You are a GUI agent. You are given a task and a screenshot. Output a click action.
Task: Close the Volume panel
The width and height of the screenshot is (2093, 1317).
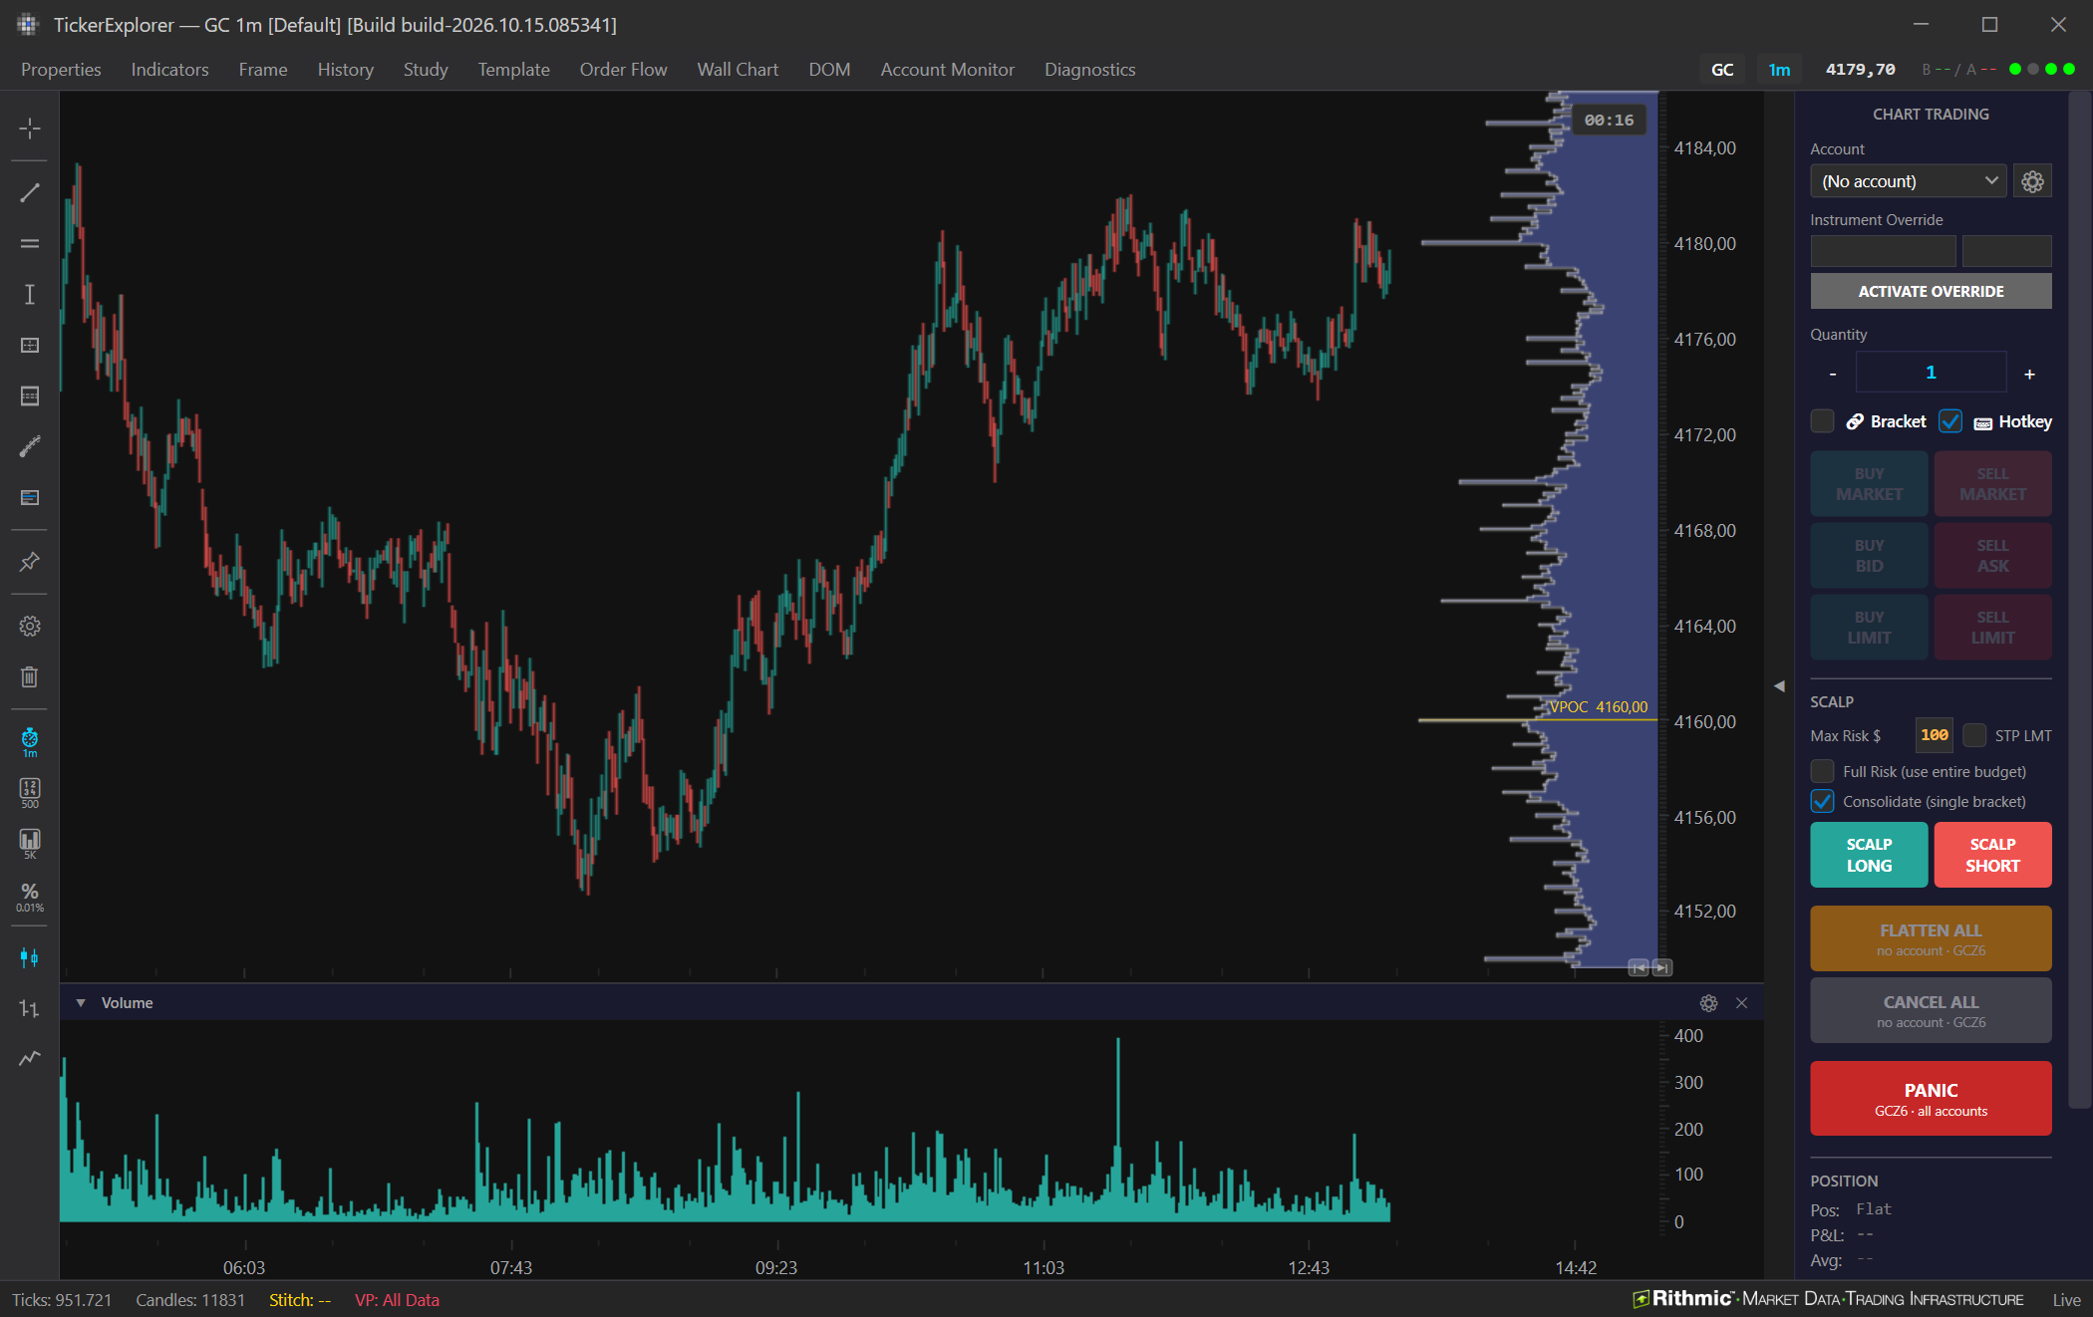(x=1741, y=1003)
